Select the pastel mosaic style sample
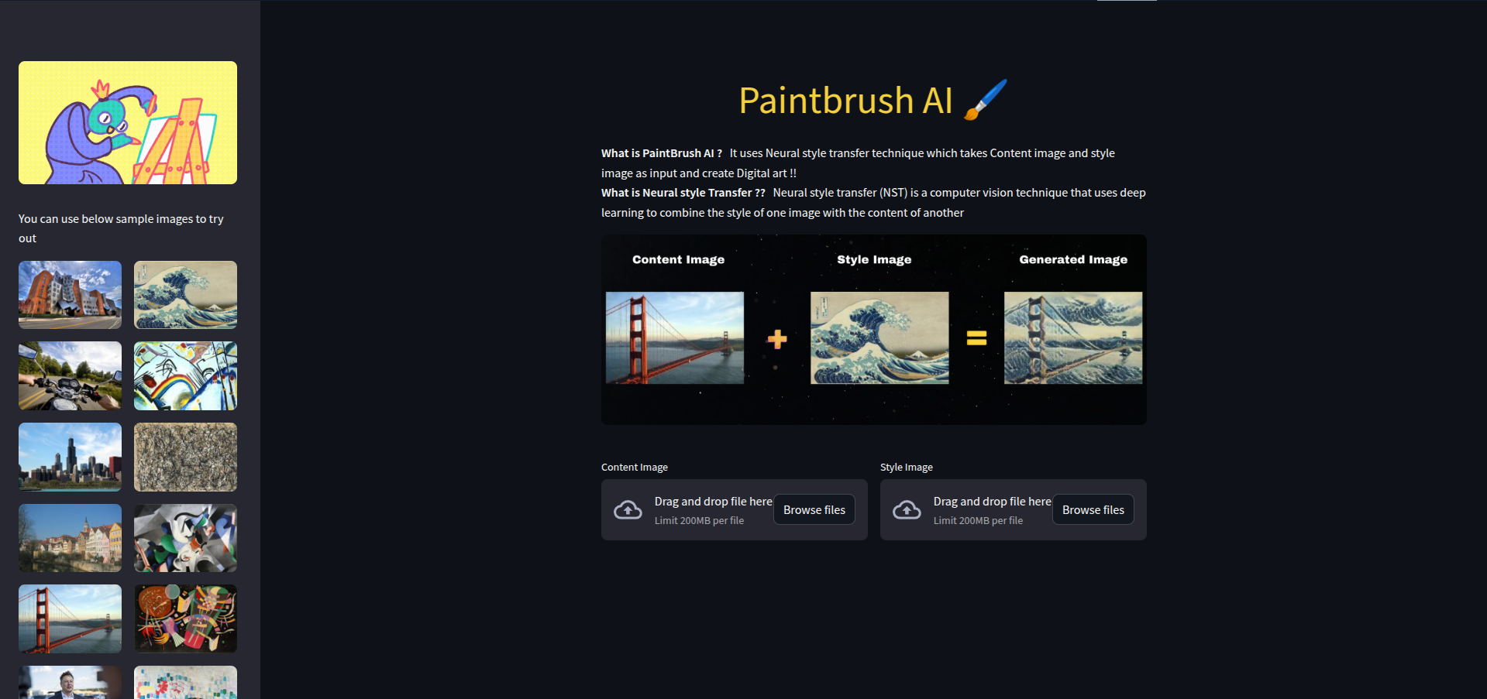1487x699 pixels. (185, 683)
